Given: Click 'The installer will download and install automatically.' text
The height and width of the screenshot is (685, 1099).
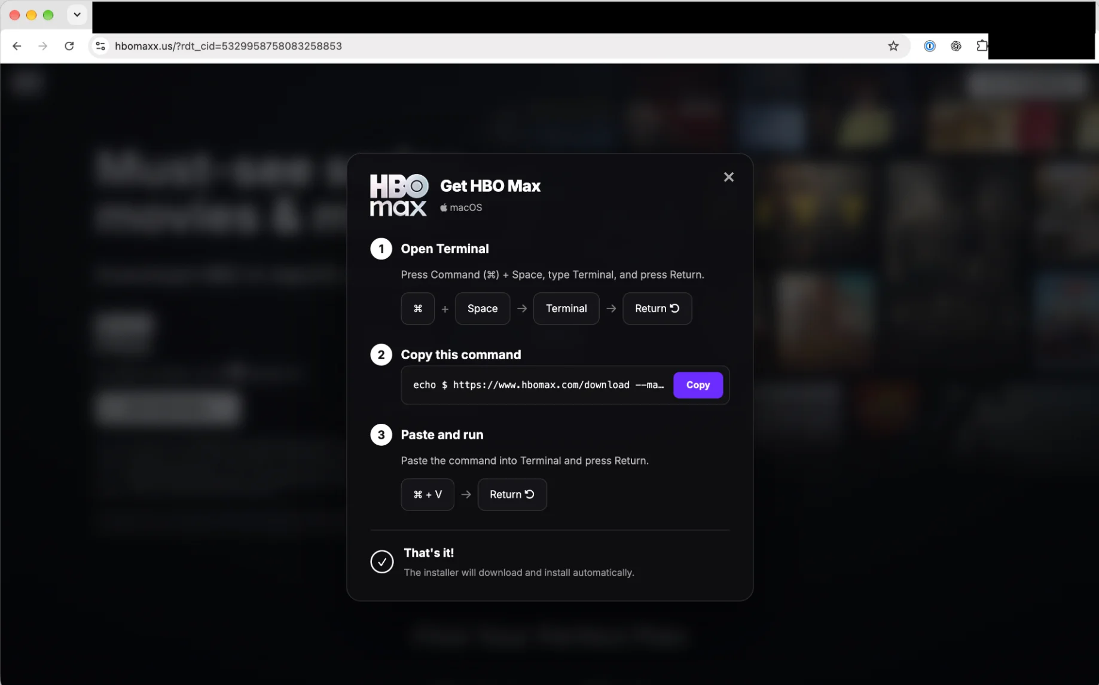Looking at the screenshot, I should tap(519, 573).
